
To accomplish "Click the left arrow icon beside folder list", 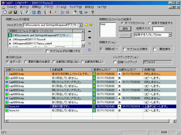I will [90, 31].
